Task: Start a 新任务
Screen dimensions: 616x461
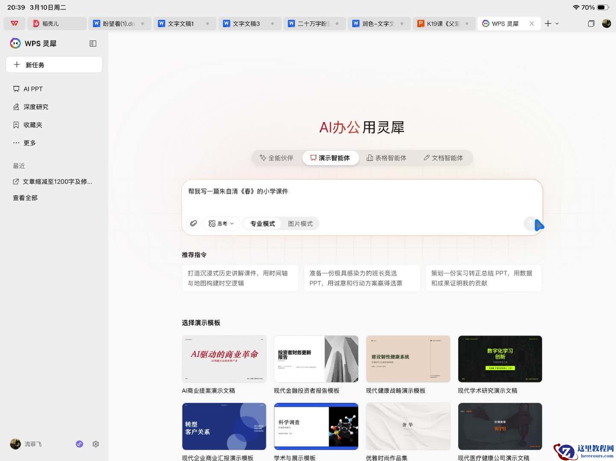Action: (x=54, y=64)
